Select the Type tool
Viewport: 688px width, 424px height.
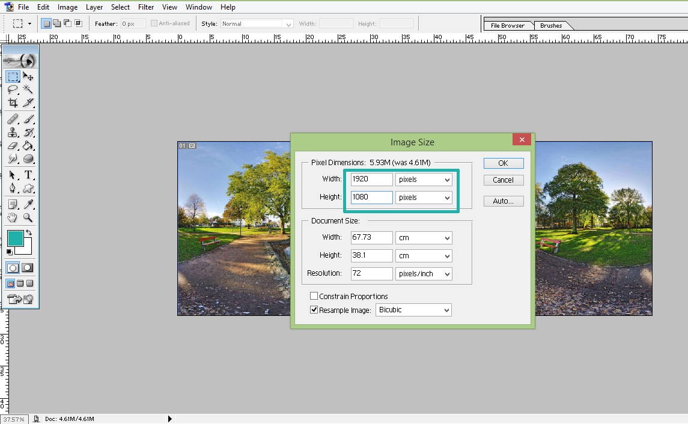[28, 175]
